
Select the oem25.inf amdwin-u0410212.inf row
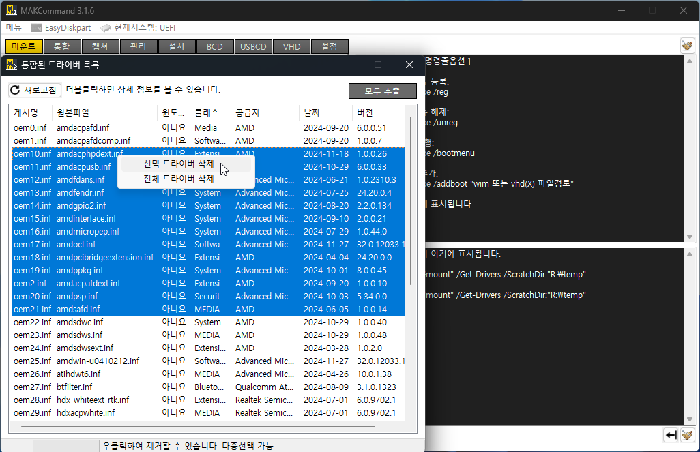(x=208, y=361)
